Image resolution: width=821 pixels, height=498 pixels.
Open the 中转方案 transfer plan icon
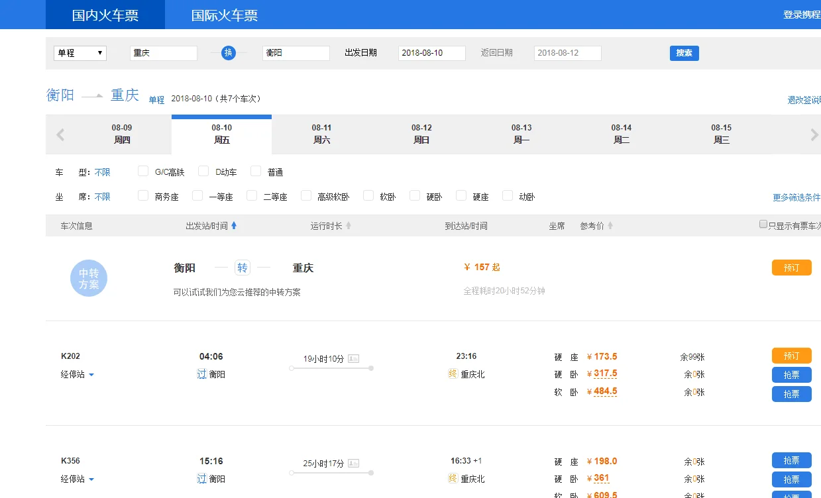pyautogui.click(x=88, y=278)
